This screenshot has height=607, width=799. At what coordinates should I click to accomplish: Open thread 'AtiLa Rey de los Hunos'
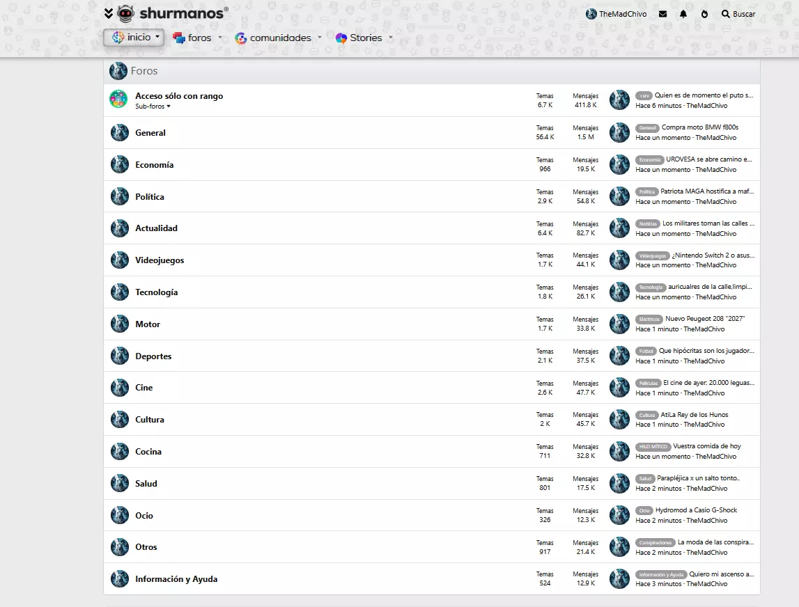click(694, 415)
